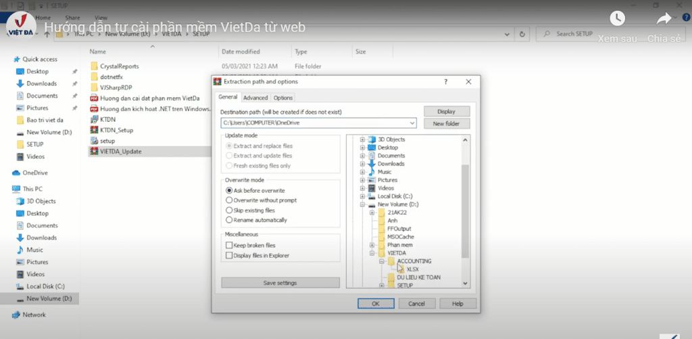
Task: Click the Save settings button
Action: [280, 283]
